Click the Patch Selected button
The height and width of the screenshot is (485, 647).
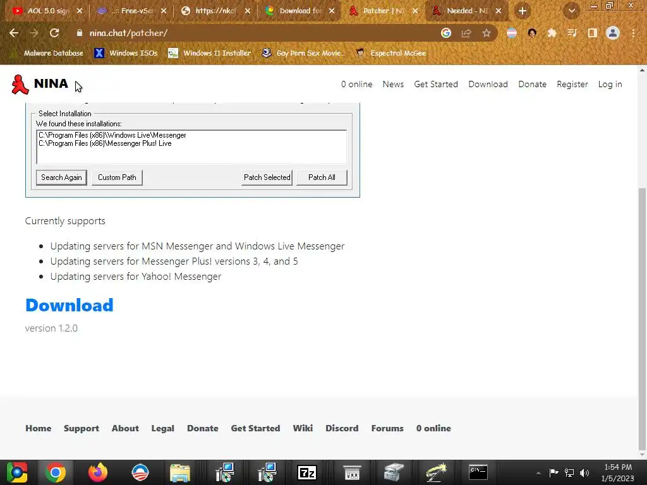click(267, 177)
